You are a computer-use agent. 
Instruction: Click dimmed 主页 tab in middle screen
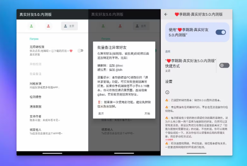click(141, 26)
